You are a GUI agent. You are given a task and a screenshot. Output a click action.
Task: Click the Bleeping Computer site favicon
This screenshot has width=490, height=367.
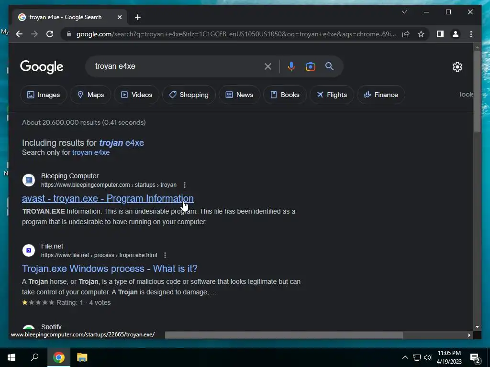pyautogui.click(x=29, y=180)
